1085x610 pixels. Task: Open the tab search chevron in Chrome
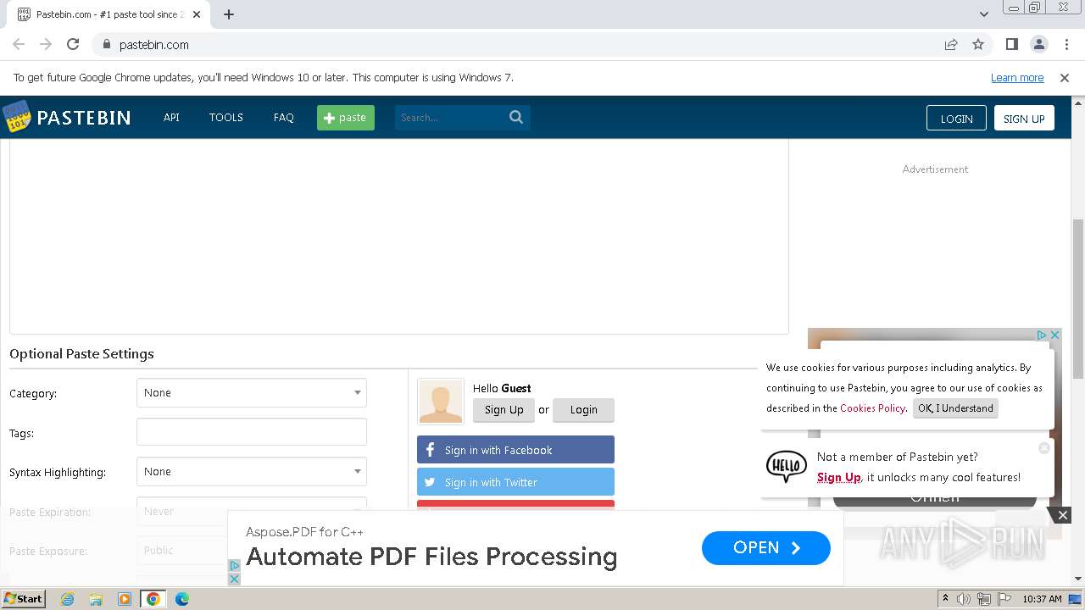coord(983,14)
